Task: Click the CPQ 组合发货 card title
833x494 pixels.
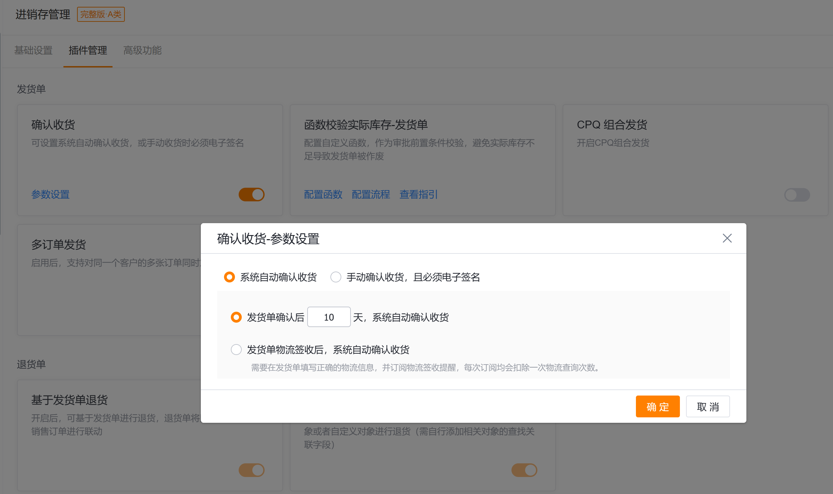Action: 612,125
